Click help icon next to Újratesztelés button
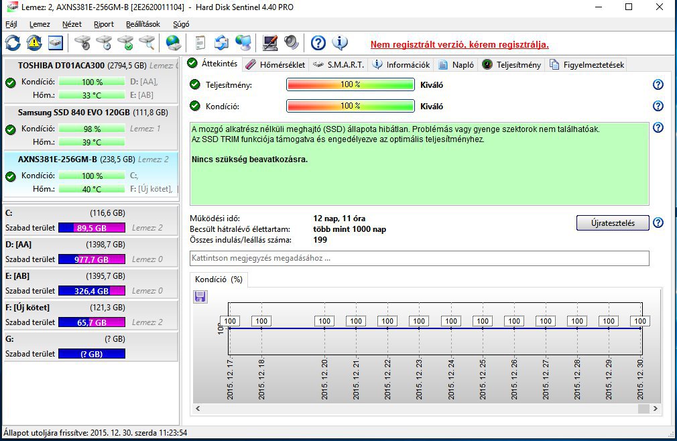 (x=658, y=223)
